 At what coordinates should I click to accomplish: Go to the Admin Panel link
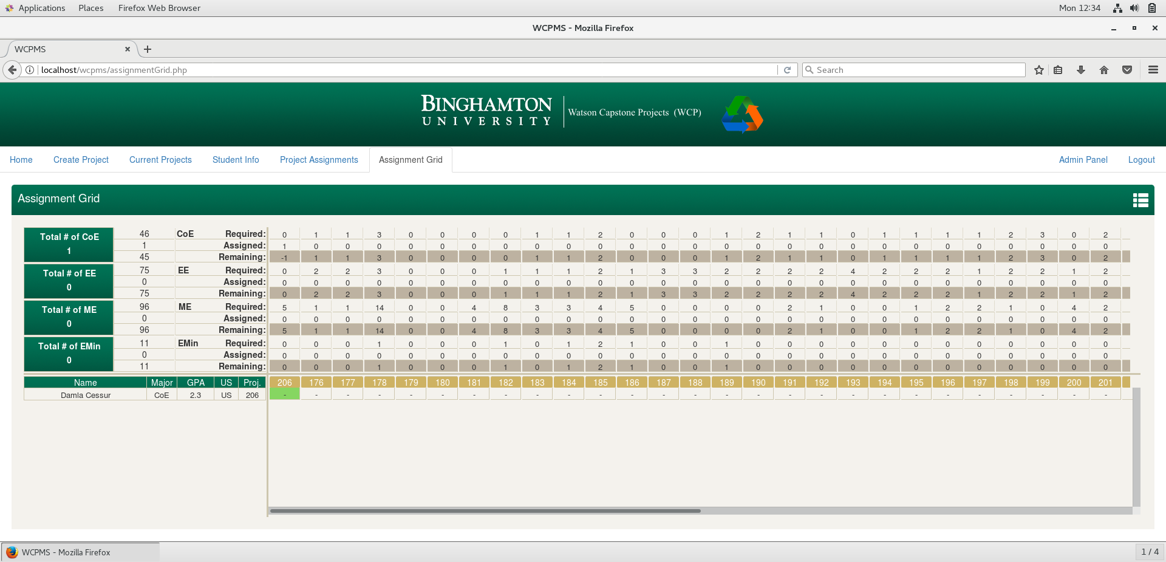pos(1083,160)
